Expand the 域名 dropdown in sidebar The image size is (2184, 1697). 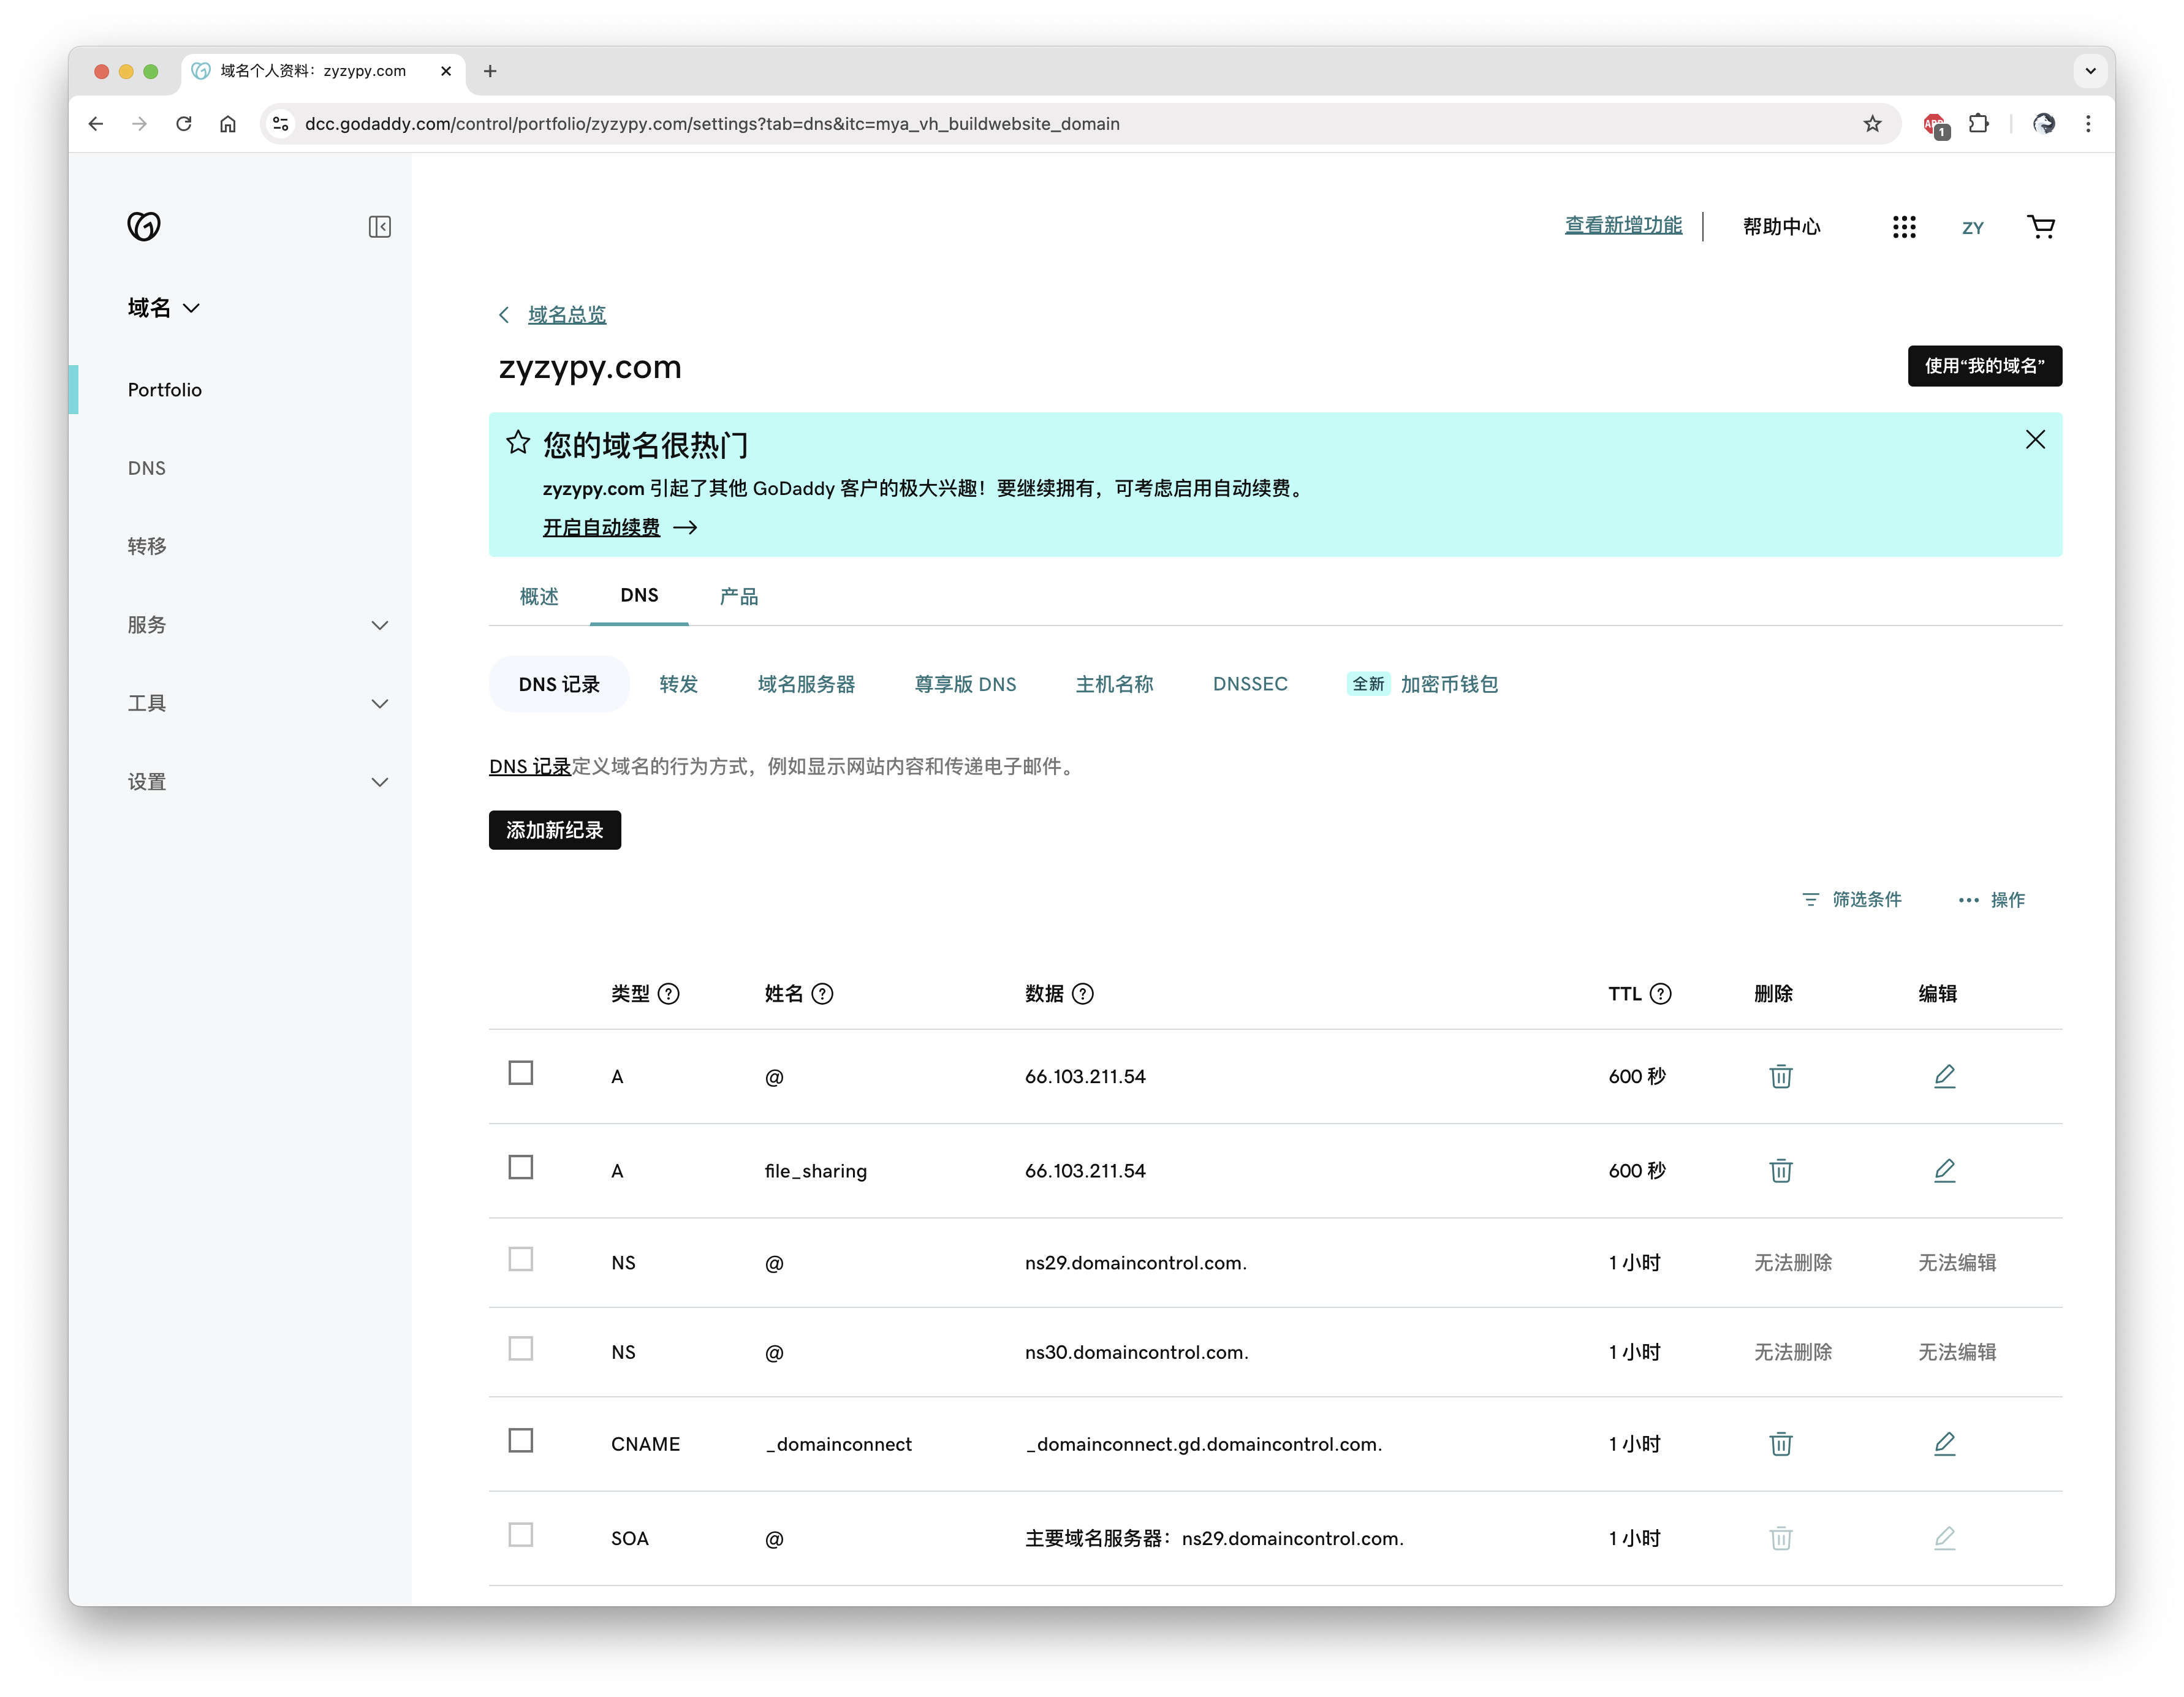(164, 308)
